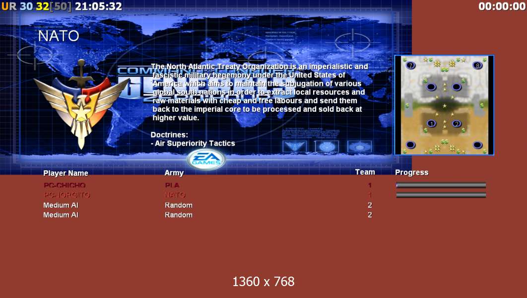Click PC-JORGITO's loading progress bar

coord(441,195)
